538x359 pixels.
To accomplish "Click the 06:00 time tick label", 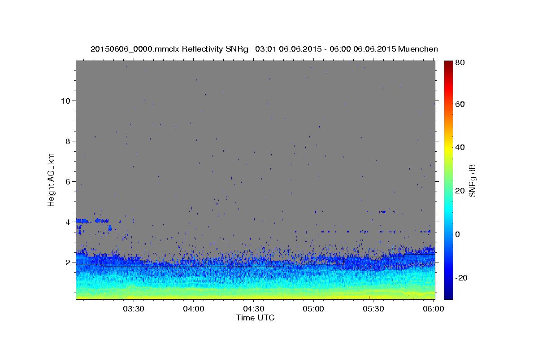I will (433, 309).
